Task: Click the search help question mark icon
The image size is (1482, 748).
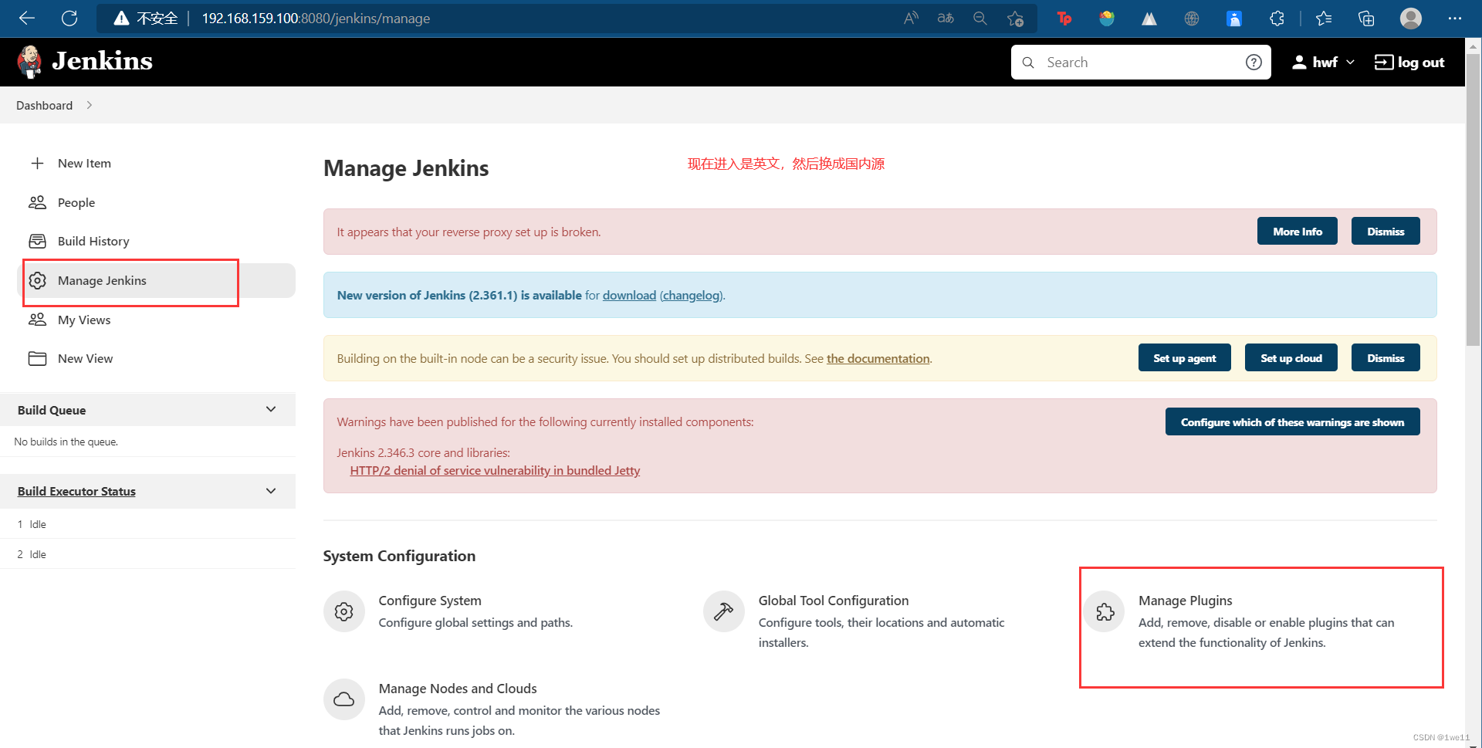Action: pos(1254,63)
